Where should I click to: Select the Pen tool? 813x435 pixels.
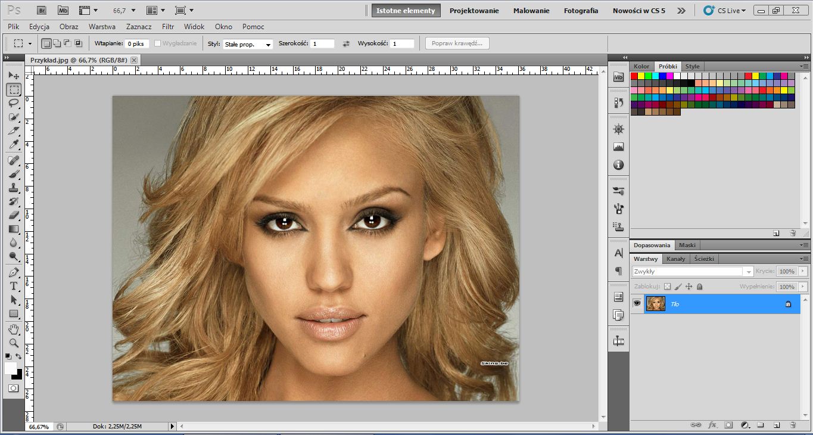pyautogui.click(x=14, y=272)
